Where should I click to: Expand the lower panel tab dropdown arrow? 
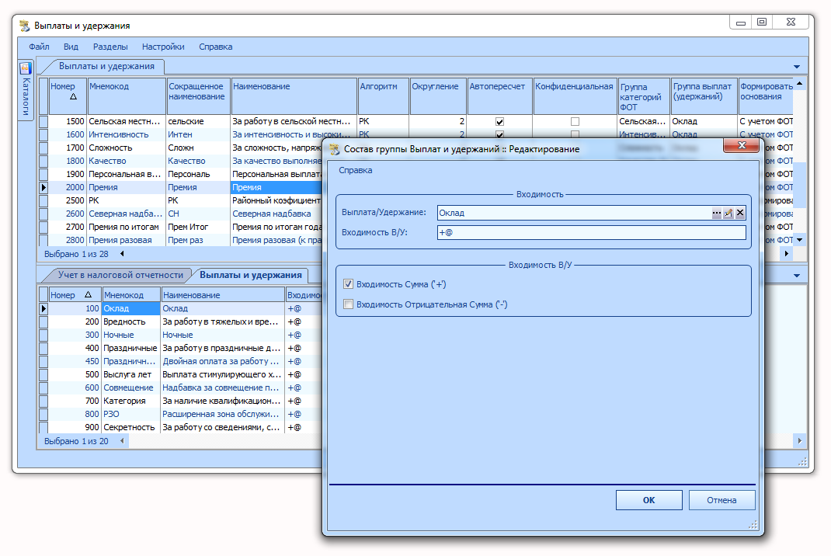click(x=797, y=276)
